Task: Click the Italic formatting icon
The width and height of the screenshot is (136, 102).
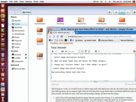Action: click(56, 51)
